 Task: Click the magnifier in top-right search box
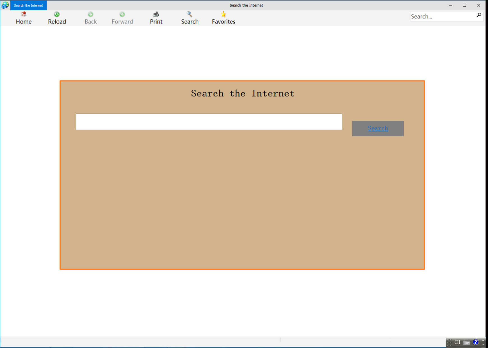[479, 15]
